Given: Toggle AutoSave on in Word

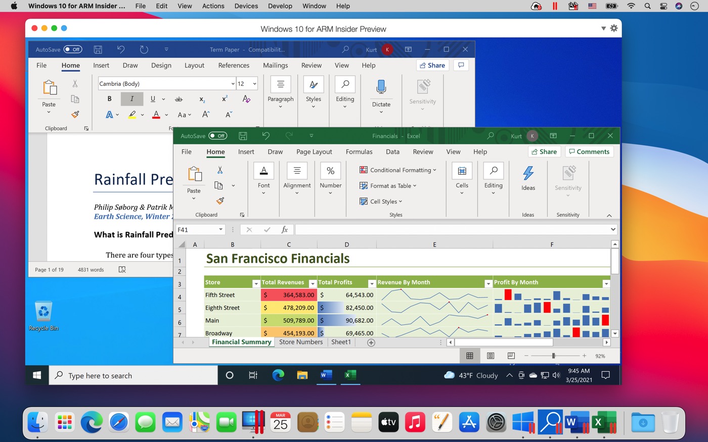Looking at the screenshot, I should coord(72,50).
